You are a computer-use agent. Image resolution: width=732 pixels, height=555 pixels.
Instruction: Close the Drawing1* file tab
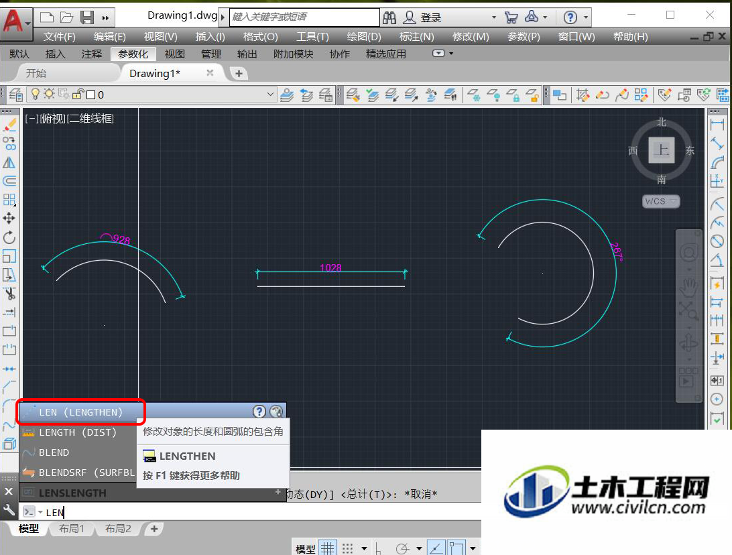[x=210, y=73]
